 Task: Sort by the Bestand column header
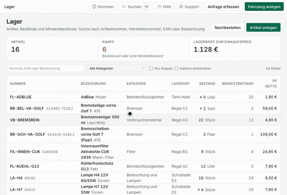pos(207,83)
